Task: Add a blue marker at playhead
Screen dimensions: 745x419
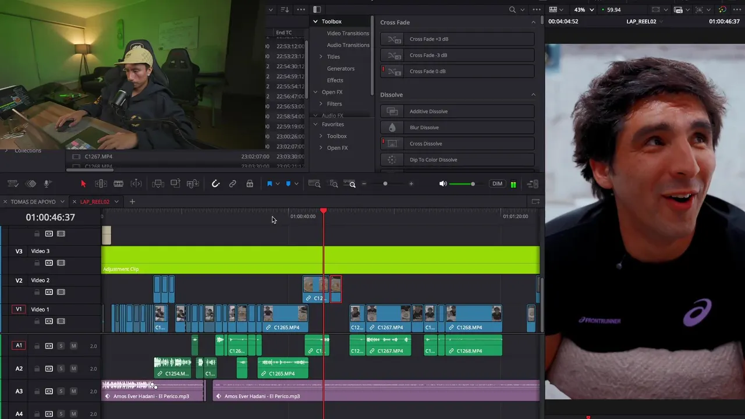Action: (x=288, y=184)
